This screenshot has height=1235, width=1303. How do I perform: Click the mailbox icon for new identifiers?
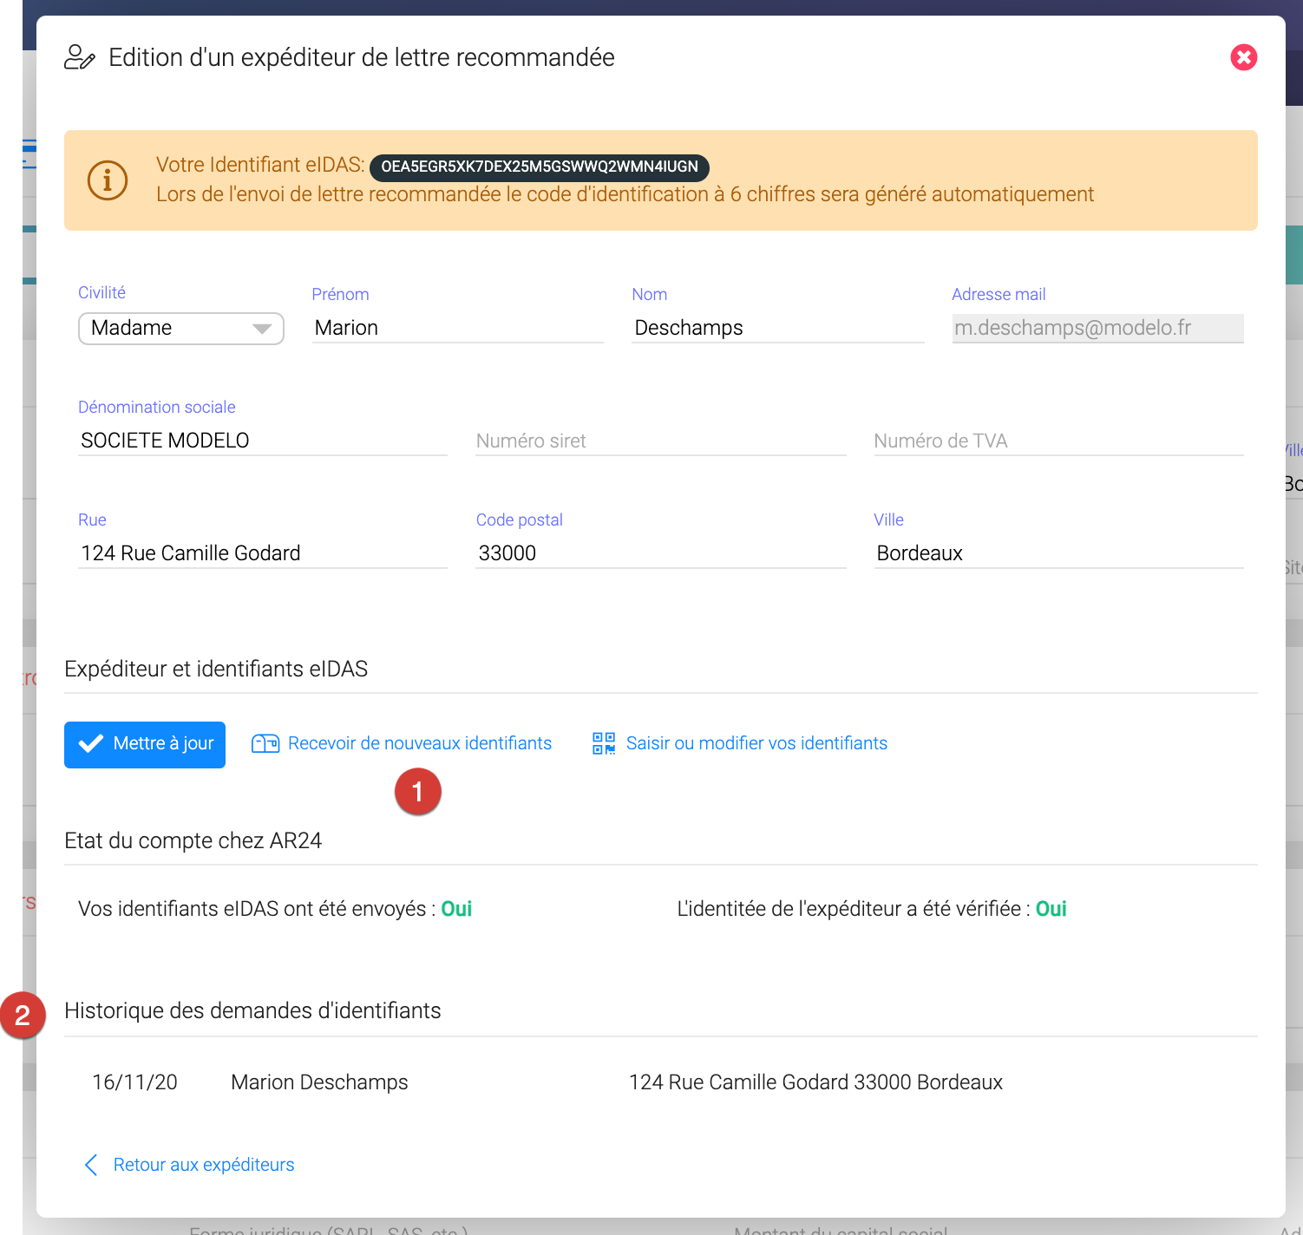pyautogui.click(x=265, y=743)
